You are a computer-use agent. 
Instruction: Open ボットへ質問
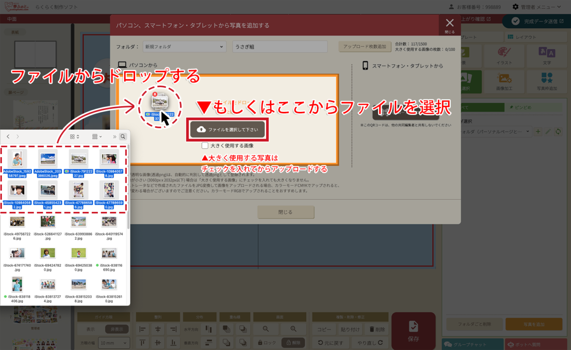(535, 344)
